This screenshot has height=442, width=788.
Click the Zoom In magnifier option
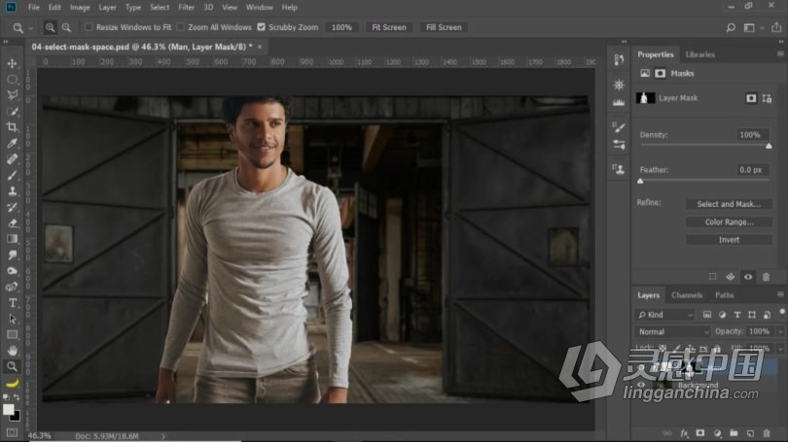50,27
